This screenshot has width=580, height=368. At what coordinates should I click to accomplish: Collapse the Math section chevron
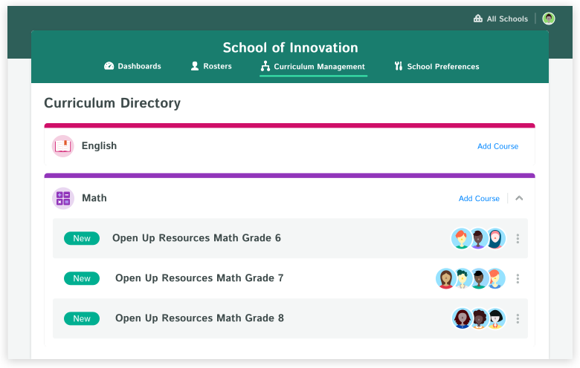[x=519, y=198]
